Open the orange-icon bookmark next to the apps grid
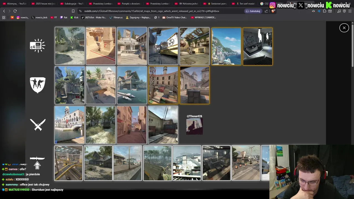The height and width of the screenshot is (199, 354). [12, 17]
